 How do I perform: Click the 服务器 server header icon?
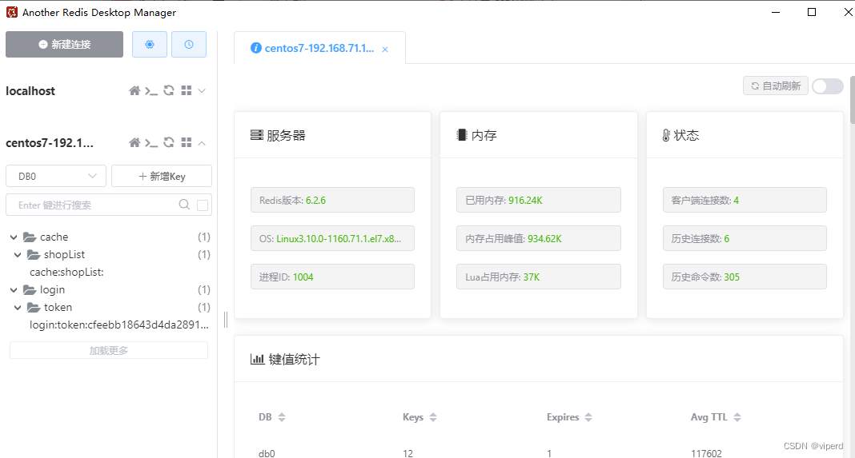tap(256, 135)
